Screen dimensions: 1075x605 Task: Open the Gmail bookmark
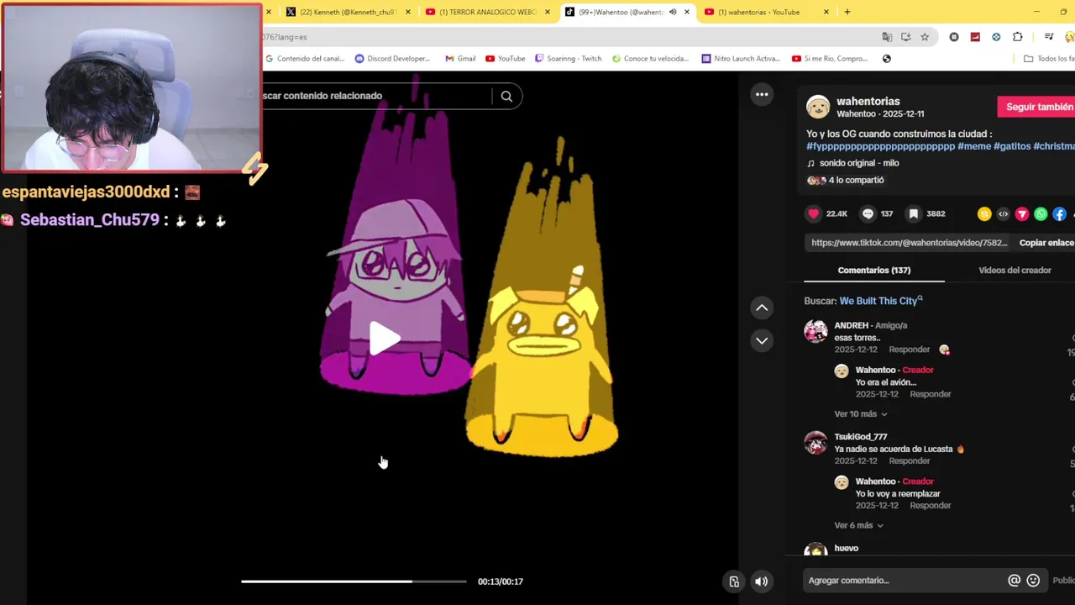tap(460, 59)
